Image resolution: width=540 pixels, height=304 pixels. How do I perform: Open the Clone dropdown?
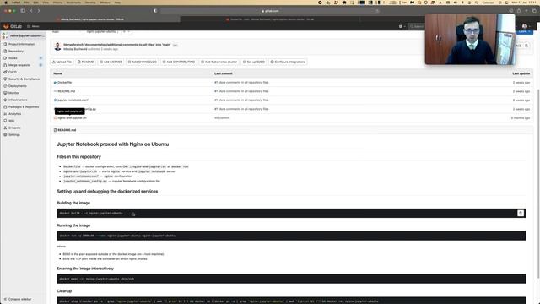[524, 31]
